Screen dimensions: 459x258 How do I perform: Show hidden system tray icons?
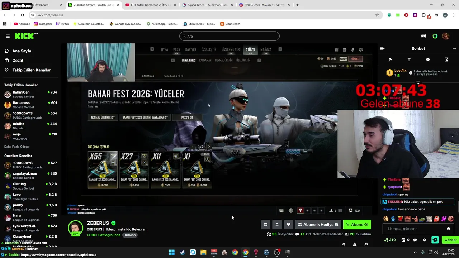pos(415,252)
